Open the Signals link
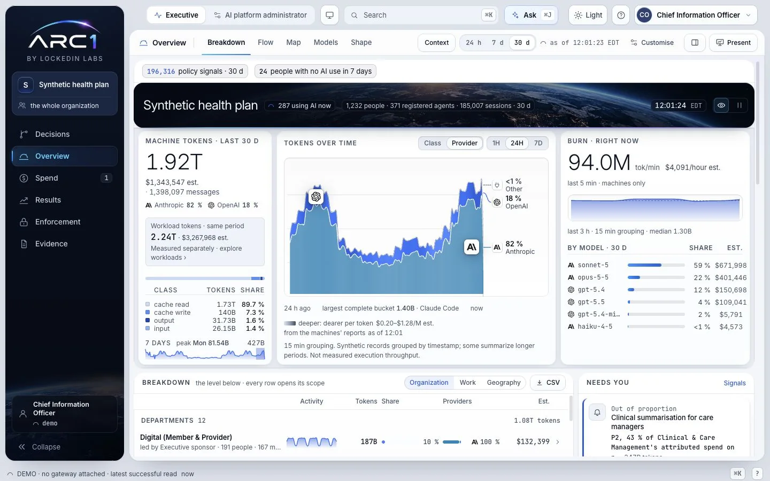 [x=735, y=383]
